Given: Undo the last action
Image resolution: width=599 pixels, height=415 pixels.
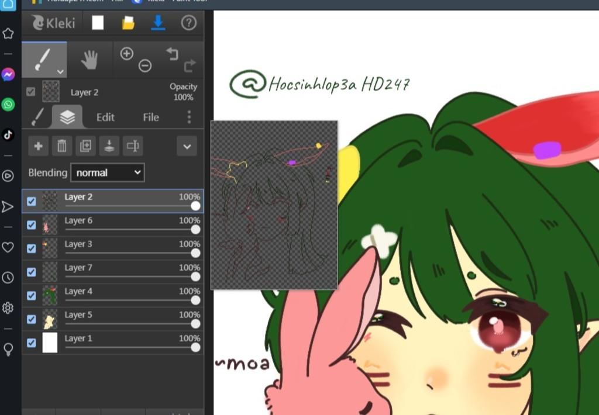Looking at the screenshot, I should (x=173, y=54).
